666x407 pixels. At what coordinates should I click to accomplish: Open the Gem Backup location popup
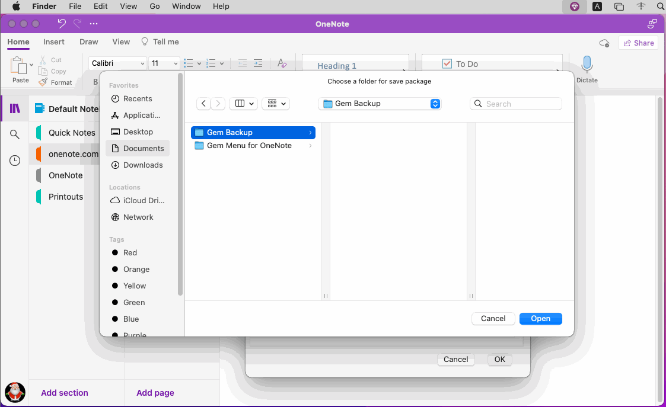[380, 104]
